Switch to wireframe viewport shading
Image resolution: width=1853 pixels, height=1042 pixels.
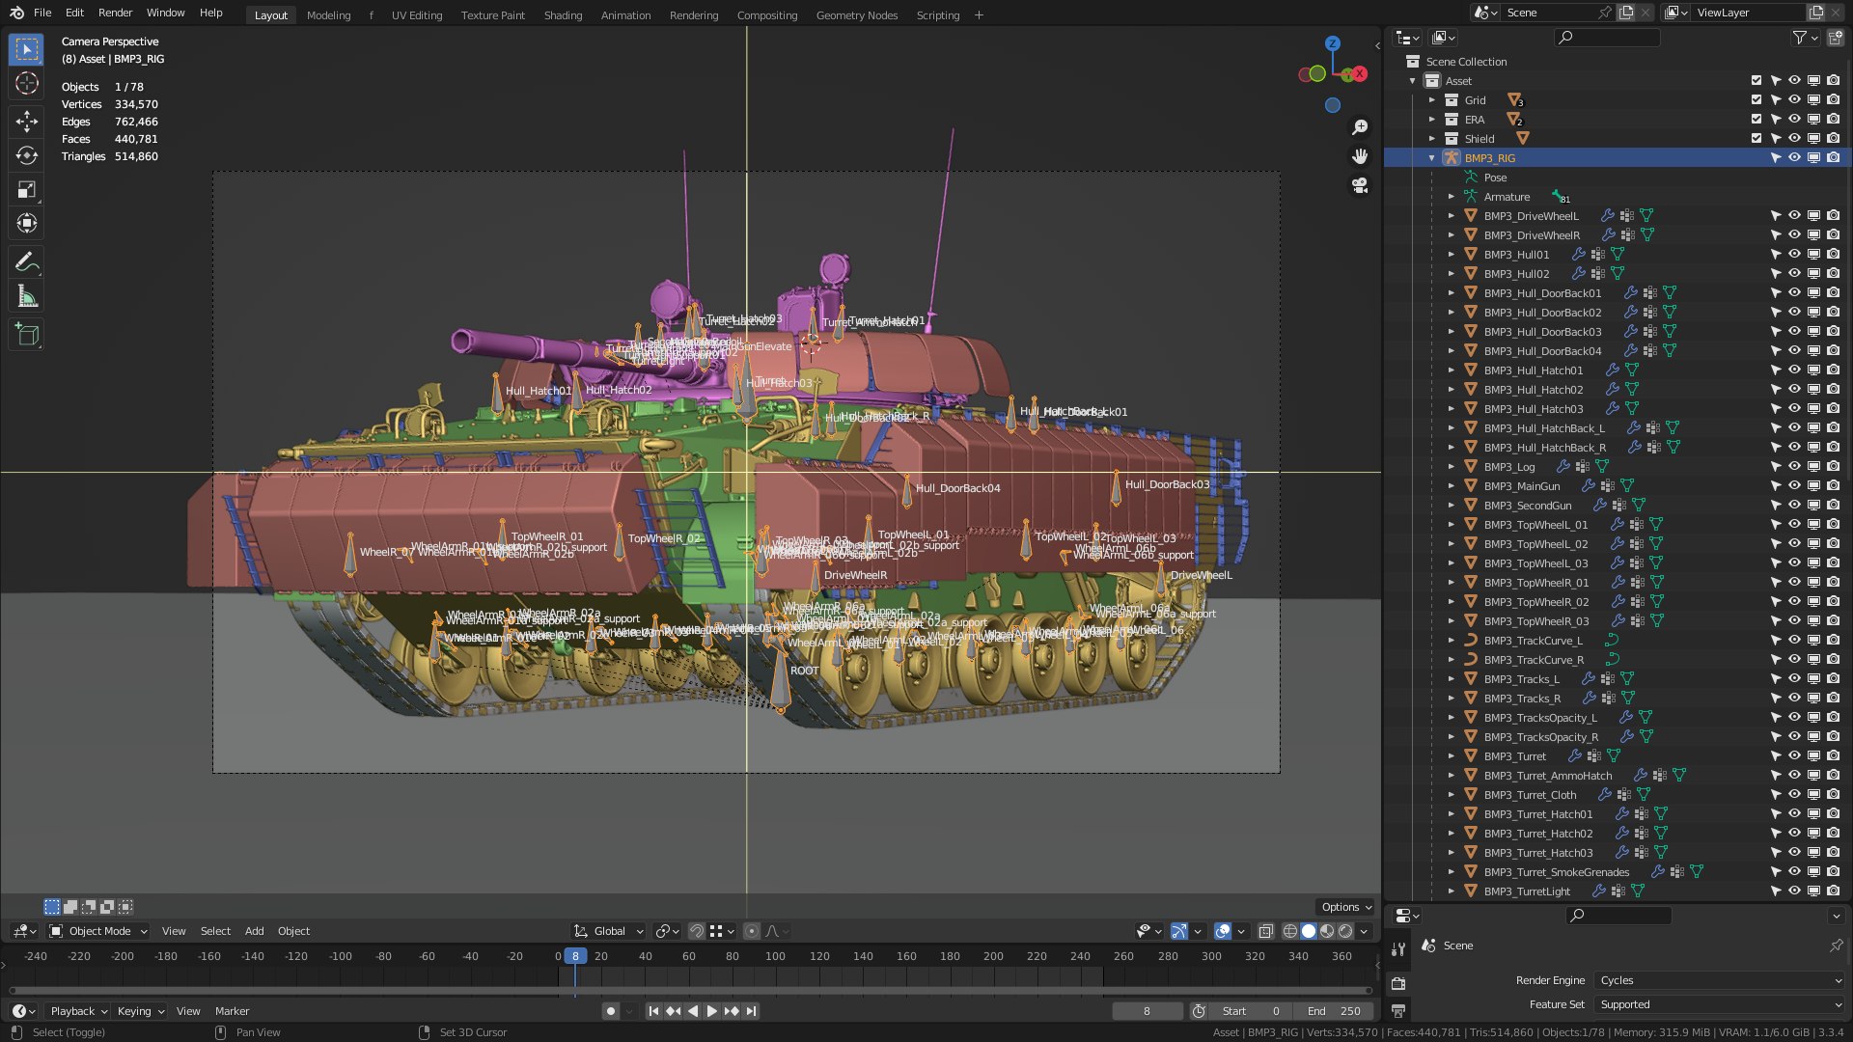click(x=1290, y=931)
